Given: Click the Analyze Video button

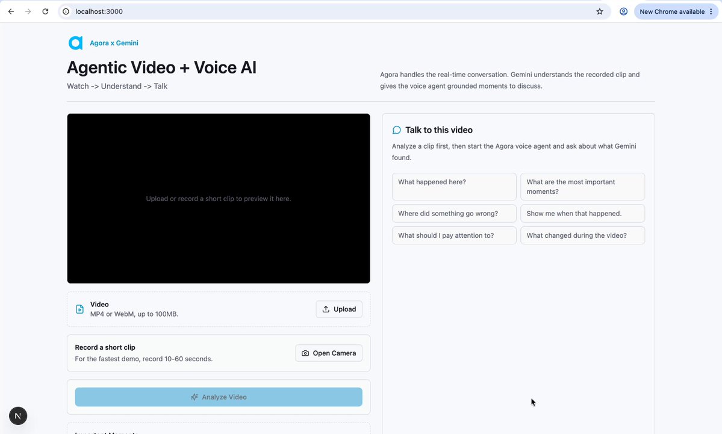Looking at the screenshot, I should [219, 397].
